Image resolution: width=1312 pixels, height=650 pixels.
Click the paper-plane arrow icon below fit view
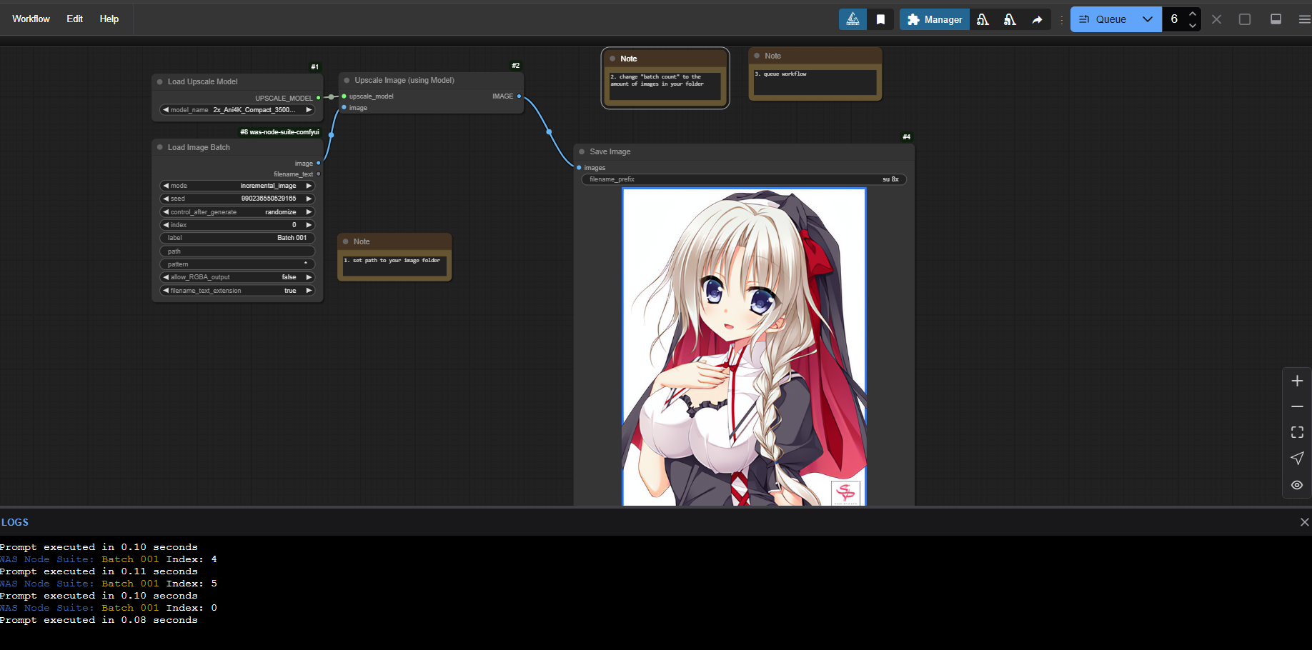point(1297,458)
